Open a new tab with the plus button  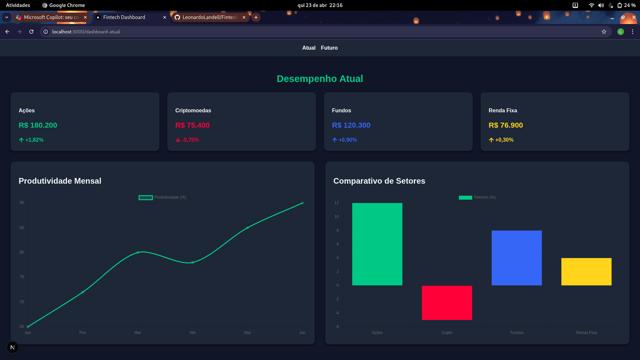[x=256, y=17]
